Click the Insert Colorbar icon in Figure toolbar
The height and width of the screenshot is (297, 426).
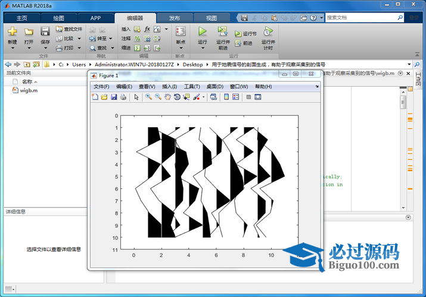tap(226, 97)
